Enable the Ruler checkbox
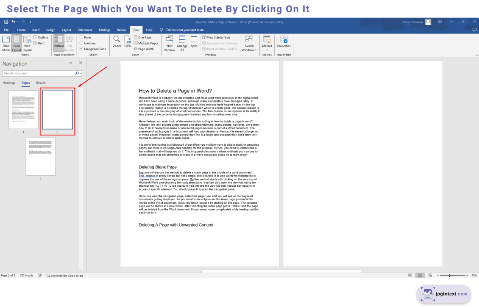The width and height of the screenshot is (479, 307). (81, 37)
